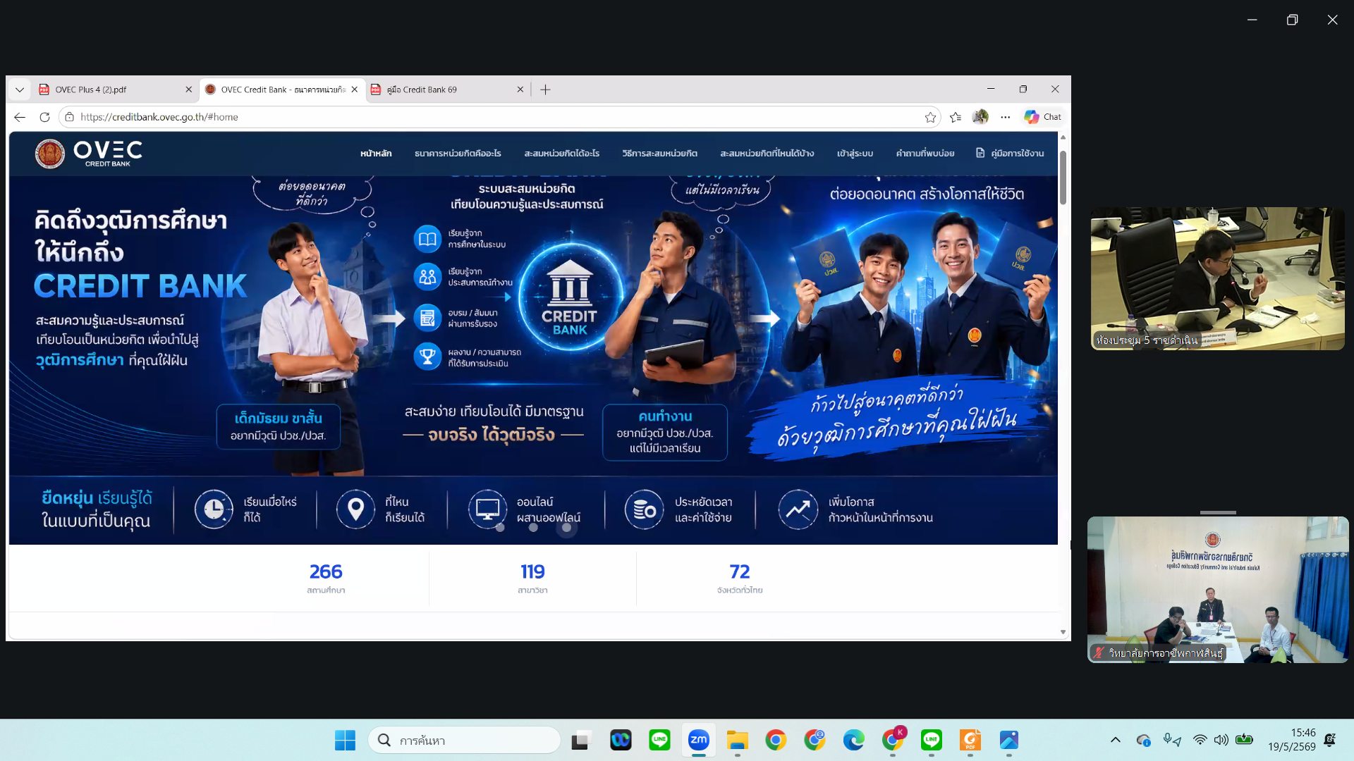Open browser settings and more menu
This screenshot has width=1354, height=761.
(x=1006, y=117)
